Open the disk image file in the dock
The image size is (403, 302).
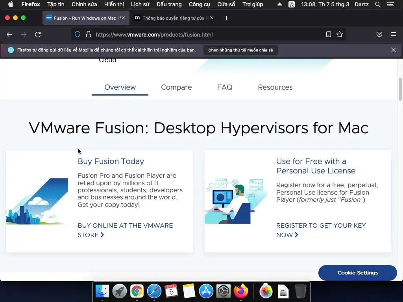click(x=283, y=292)
